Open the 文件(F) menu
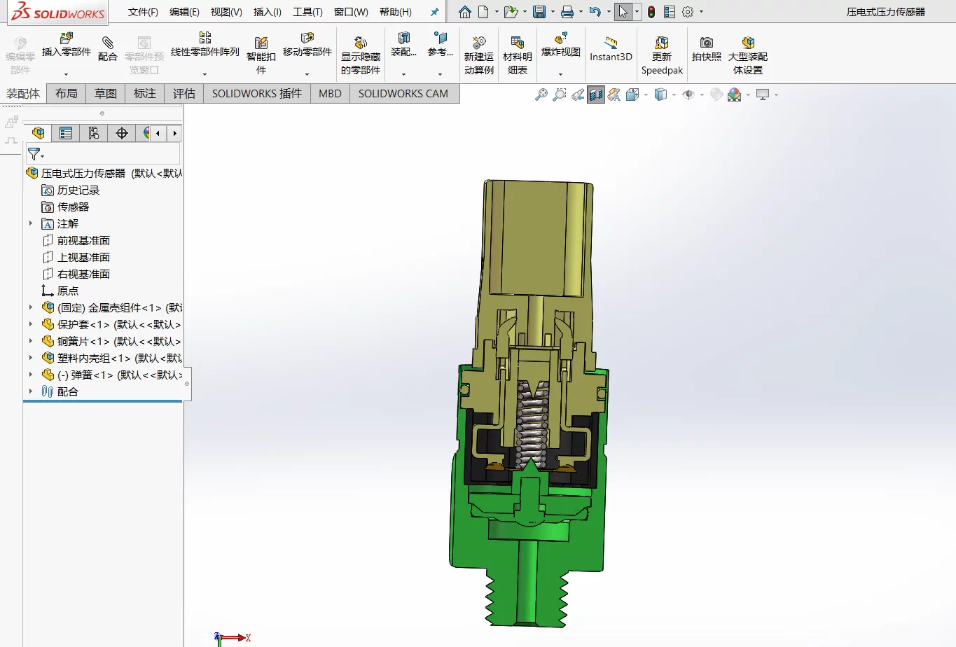Image resolution: width=956 pixels, height=647 pixels. click(x=143, y=12)
